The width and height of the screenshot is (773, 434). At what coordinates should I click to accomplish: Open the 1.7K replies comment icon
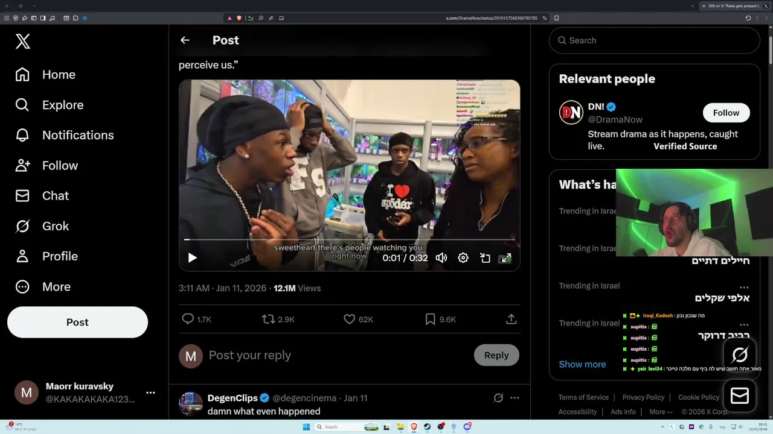point(197,319)
